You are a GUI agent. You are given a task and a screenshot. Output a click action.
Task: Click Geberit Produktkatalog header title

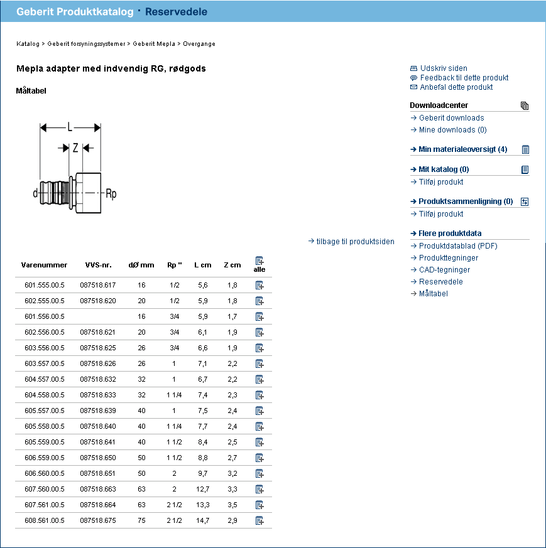75,11
